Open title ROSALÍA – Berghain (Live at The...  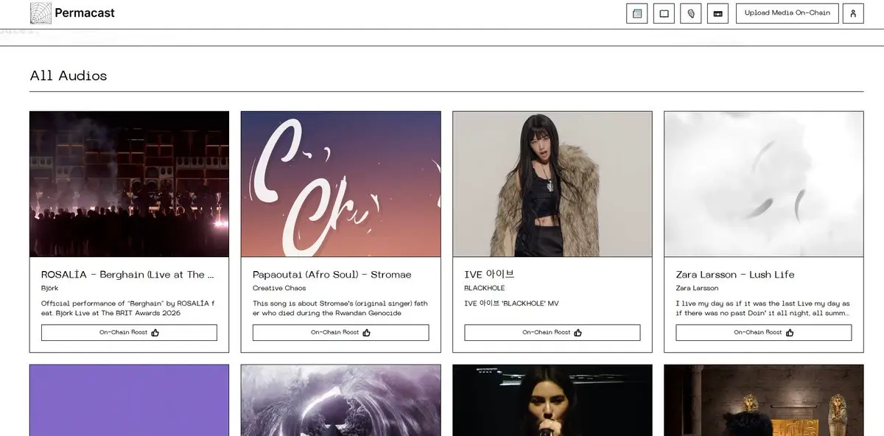(x=127, y=275)
